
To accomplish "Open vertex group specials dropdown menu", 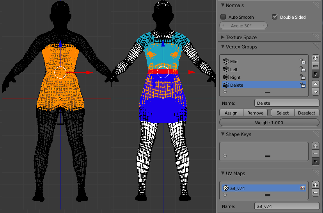I will [x=316, y=74].
